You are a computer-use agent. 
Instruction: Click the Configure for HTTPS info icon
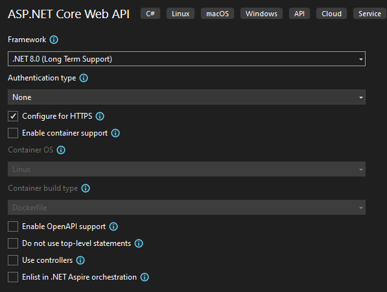pos(100,116)
